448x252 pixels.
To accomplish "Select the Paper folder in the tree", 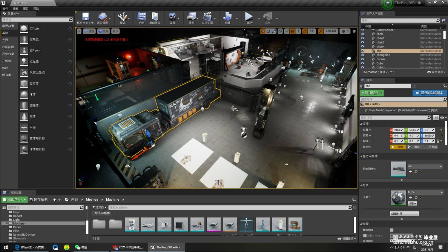I will [17, 227].
